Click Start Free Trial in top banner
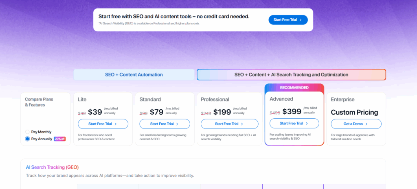This screenshot has width=417, height=189. (x=288, y=20)
